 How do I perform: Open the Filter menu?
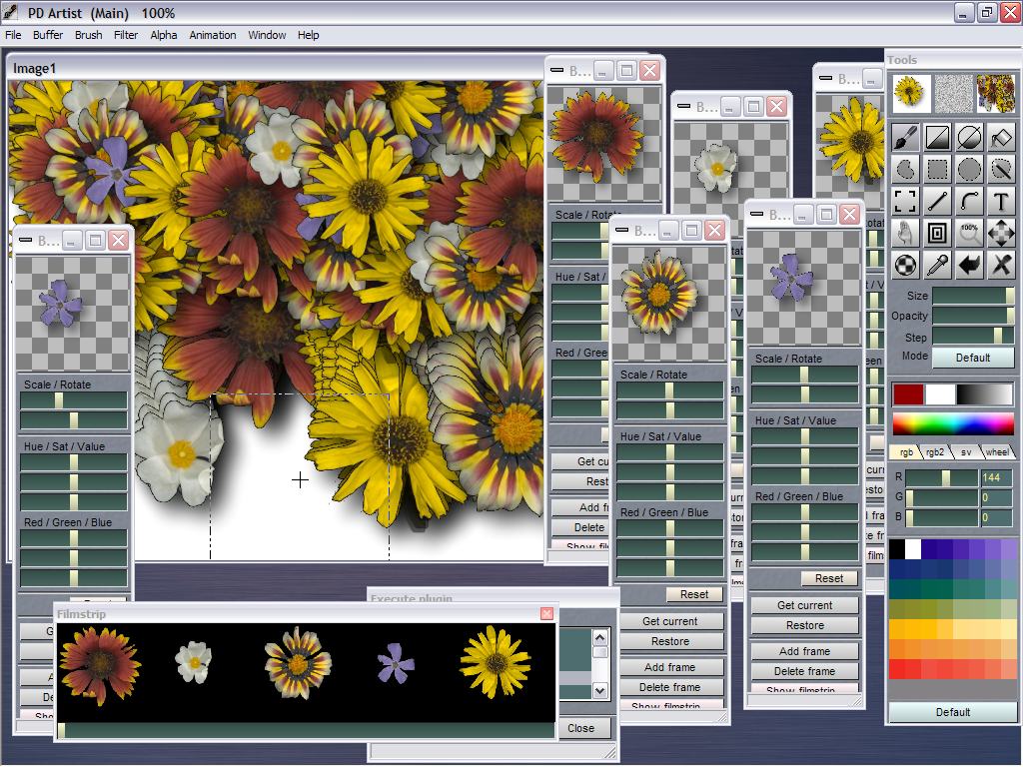click(126, 35)
